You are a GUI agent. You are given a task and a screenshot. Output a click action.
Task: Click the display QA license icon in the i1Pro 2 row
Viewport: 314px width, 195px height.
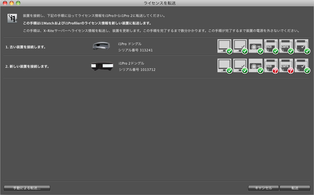click(x=240, y=66)
